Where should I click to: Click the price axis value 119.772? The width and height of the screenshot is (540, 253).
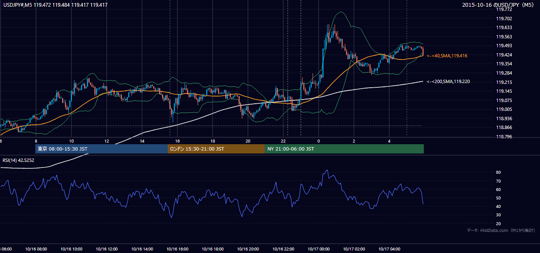(504, 9)
